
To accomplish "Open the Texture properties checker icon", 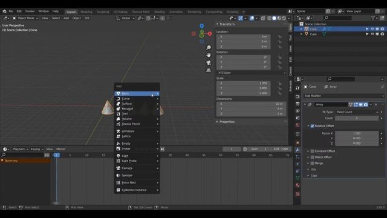I will [x=298, y=194].
